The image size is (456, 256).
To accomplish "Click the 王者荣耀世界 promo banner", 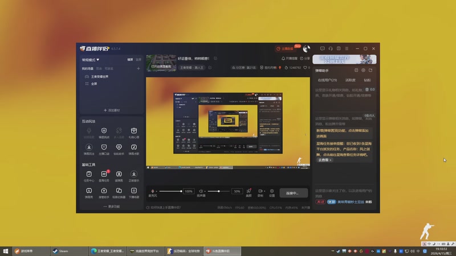I will pos(344,59).
